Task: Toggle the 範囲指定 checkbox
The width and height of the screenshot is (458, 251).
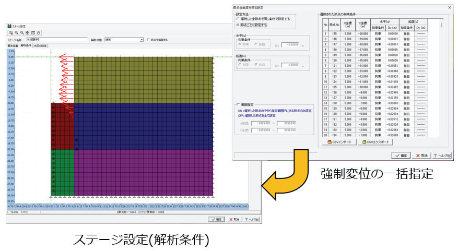Action: click(238, 105)
